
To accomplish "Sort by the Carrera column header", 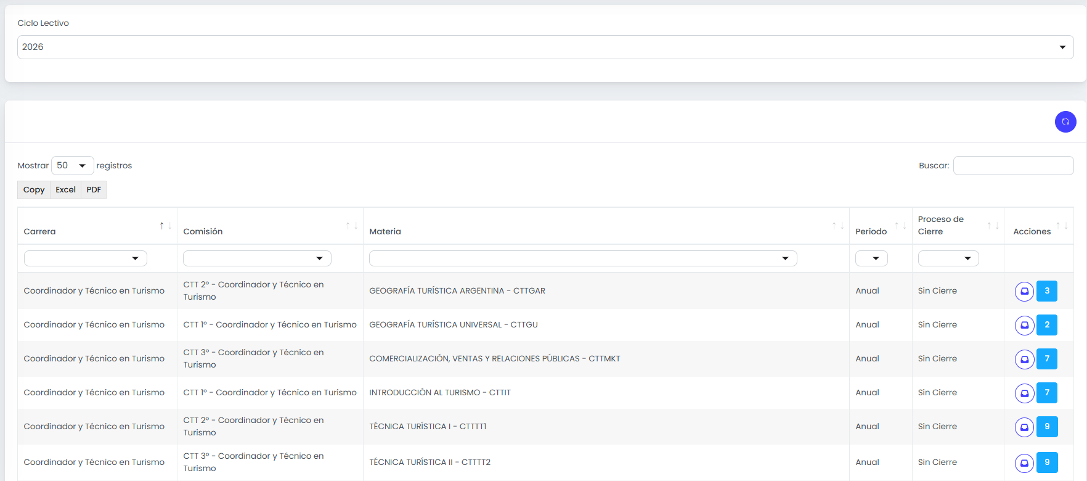I will (x=97, y=226).
